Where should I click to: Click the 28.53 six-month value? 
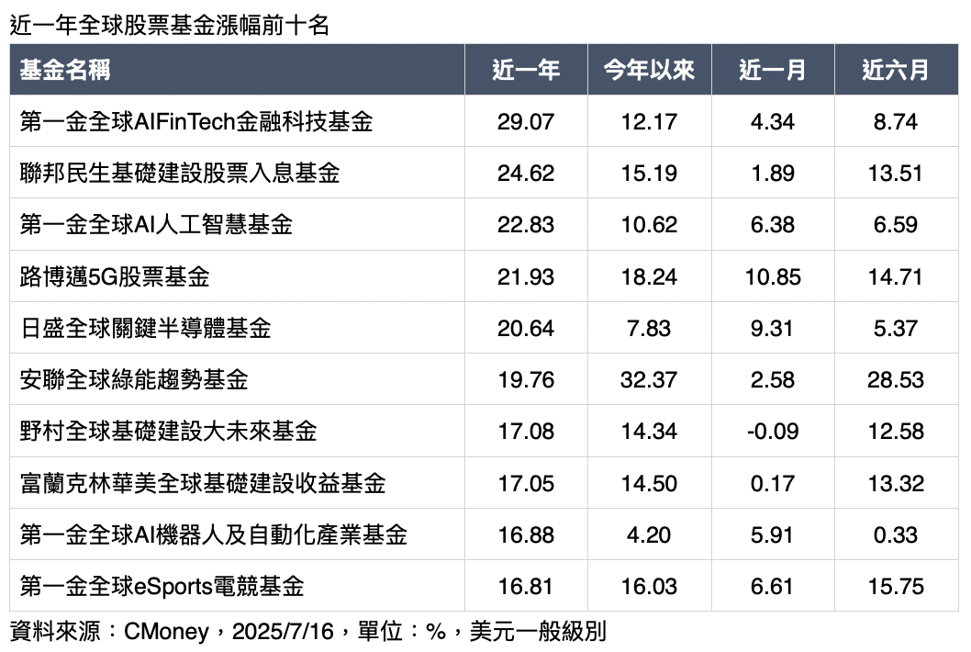(895, 379)
